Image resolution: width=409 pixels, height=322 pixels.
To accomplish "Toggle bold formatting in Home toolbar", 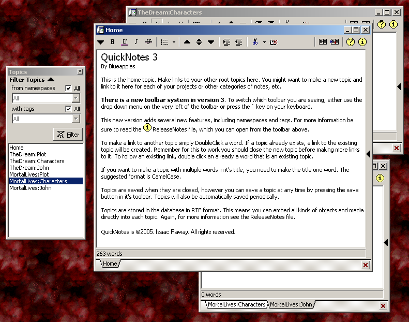I will [x=112, y=42].
